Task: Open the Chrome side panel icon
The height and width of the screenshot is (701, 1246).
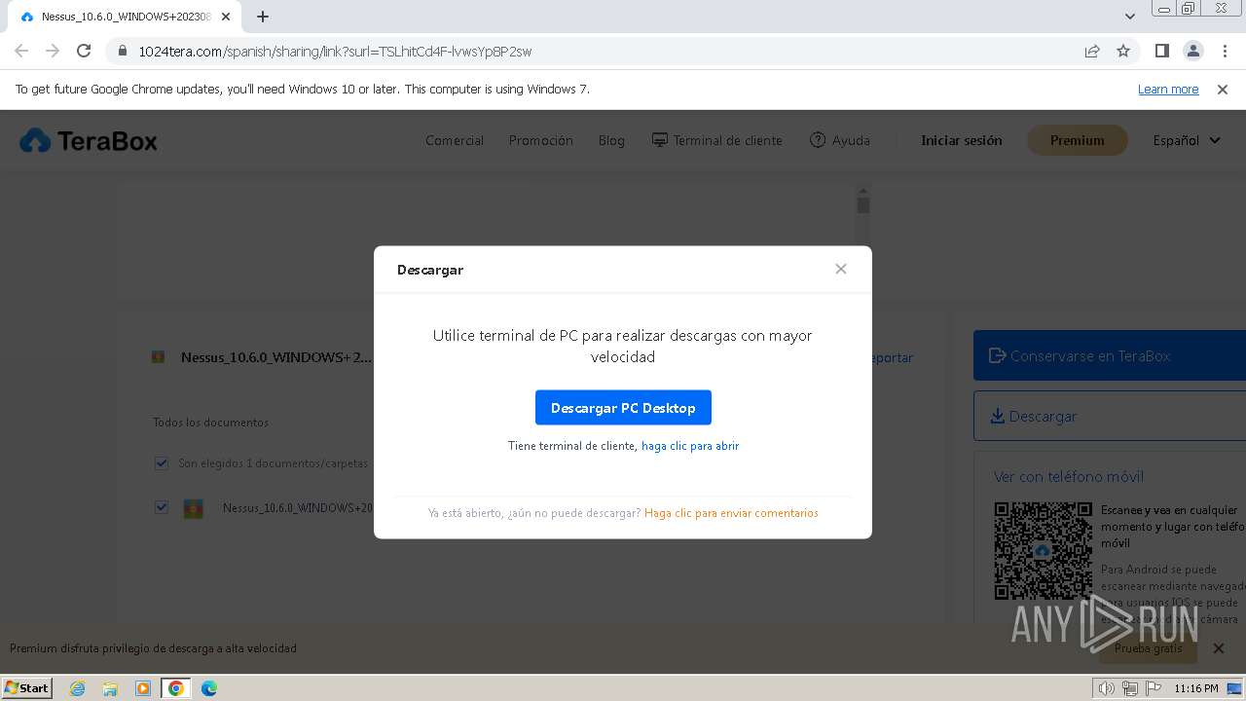Action: pyautogui.click(x=1162, y=51)
